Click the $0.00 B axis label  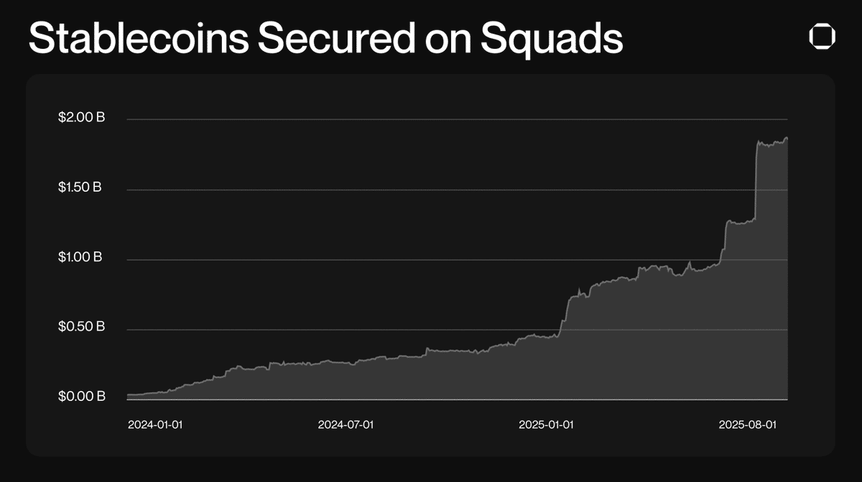point(81,397)
